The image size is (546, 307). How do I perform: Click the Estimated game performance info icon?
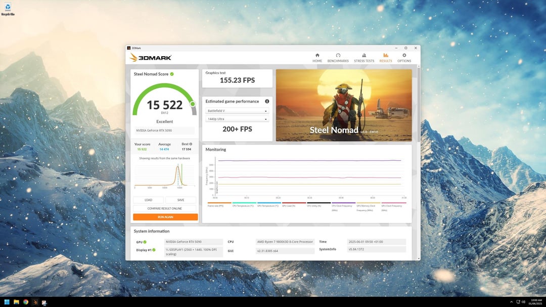[267, 101]
